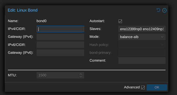Click the Gateway (IPv6) input field
The width and height of the screenshot is (177, 95).
click(x=60, y=53)
